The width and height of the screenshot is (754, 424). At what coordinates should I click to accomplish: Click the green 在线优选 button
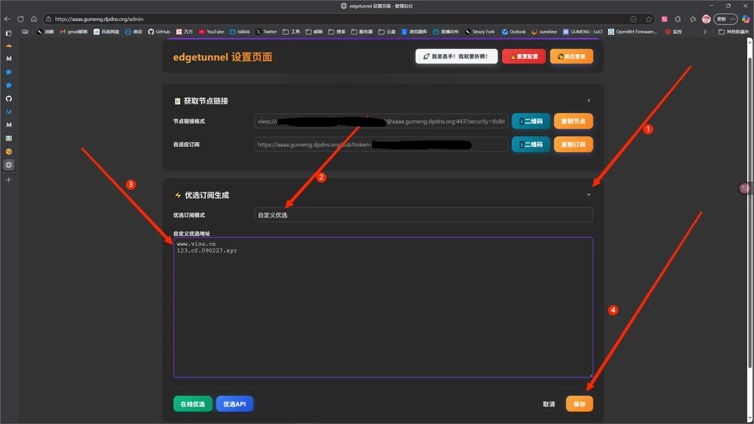tap(193, 404)
